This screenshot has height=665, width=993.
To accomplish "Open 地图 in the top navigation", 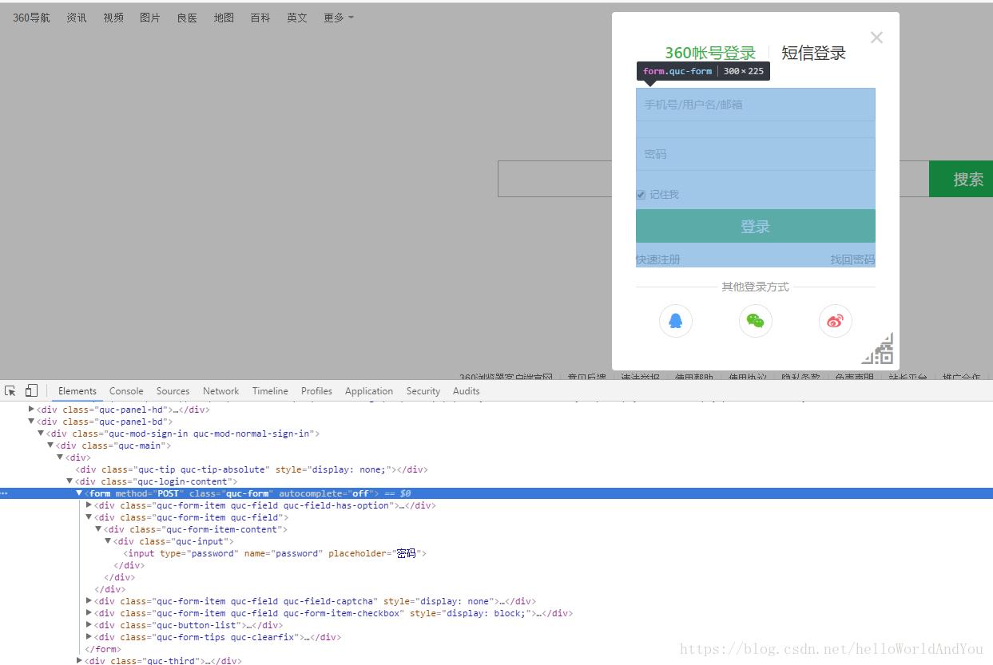I will pos(224,18).
